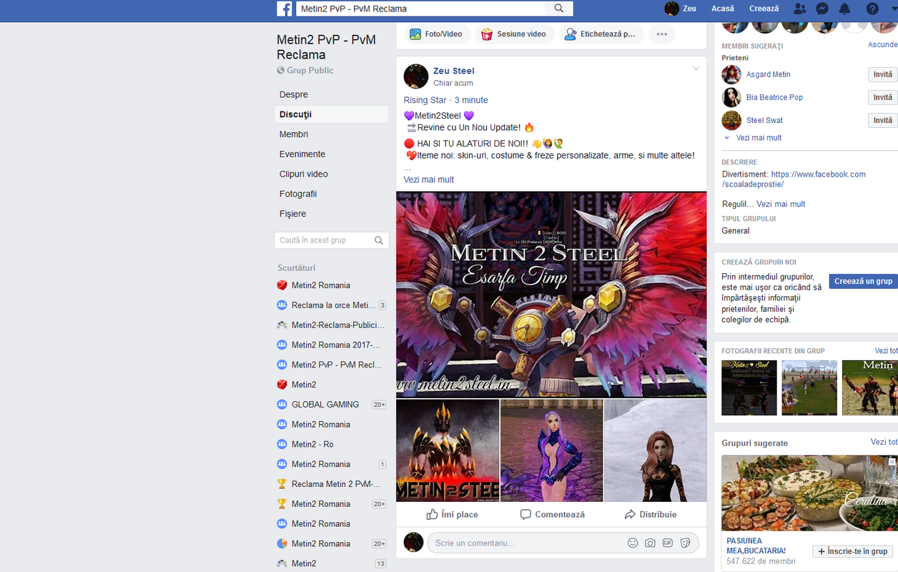
Task: Open Asgard Metin profile avatar
Action: [731, 74]
